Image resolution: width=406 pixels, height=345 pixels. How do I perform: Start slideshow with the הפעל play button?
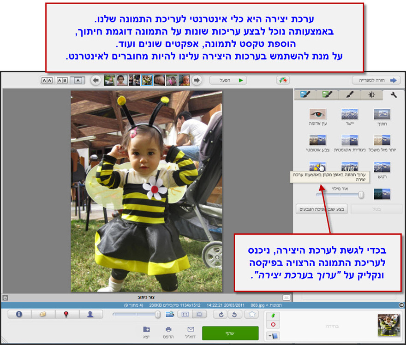[x=228, y=80]
